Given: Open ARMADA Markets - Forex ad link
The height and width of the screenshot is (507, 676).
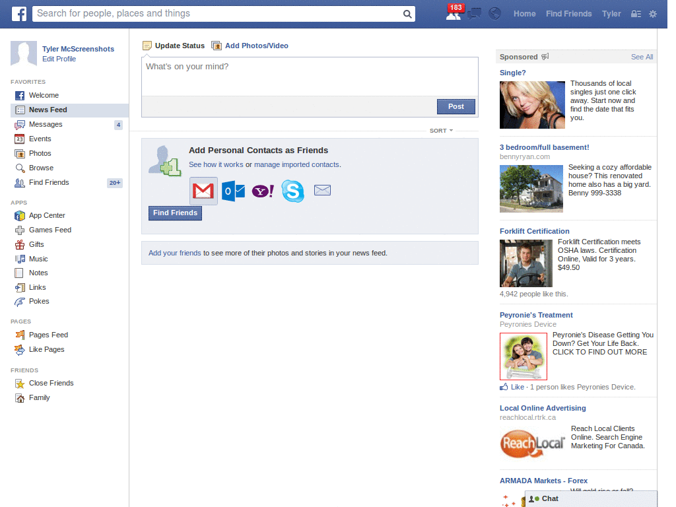Looking at the screenshot, I should click(x=543, y=481).
